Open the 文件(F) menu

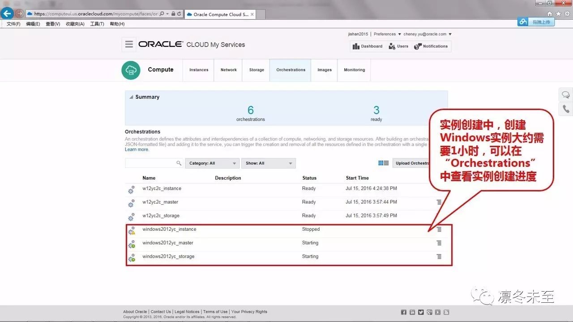click(13, 24)
